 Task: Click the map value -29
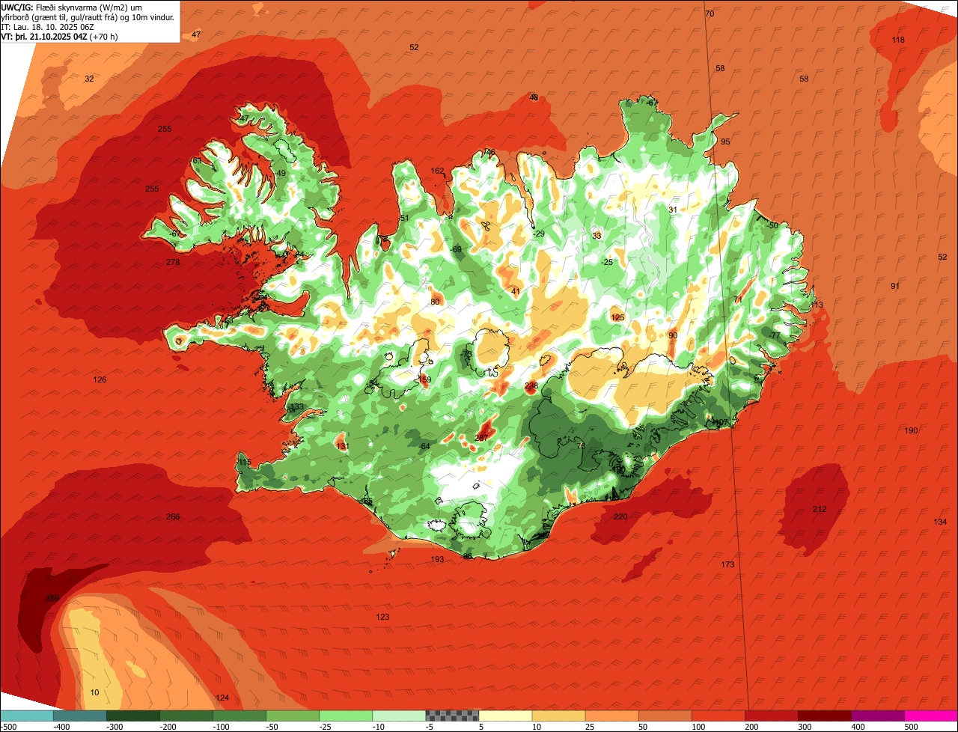539,234
